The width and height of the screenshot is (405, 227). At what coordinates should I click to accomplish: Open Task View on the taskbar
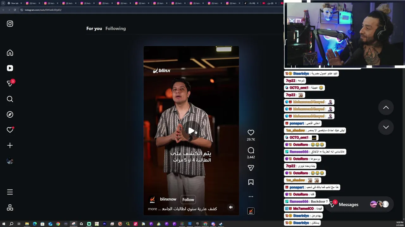pos(19,224)
